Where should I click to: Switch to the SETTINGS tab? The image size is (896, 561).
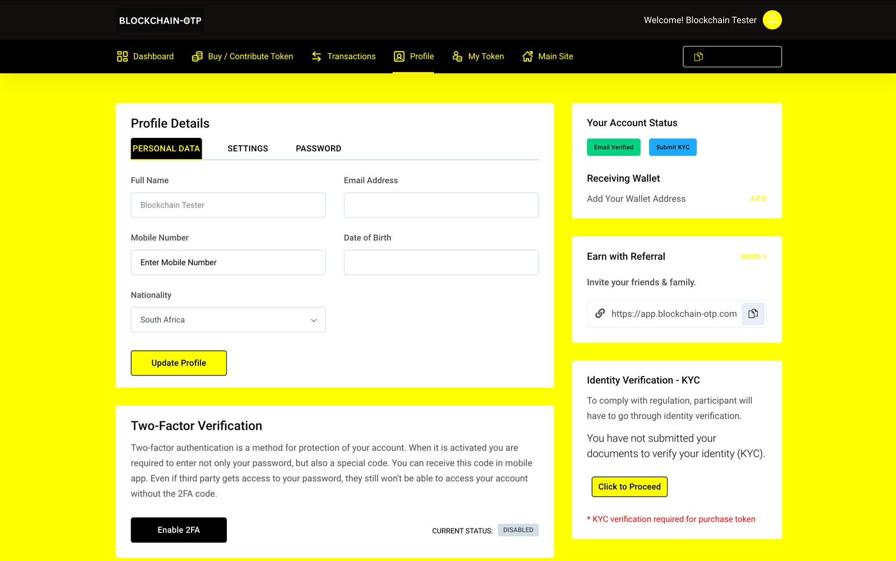248,149
